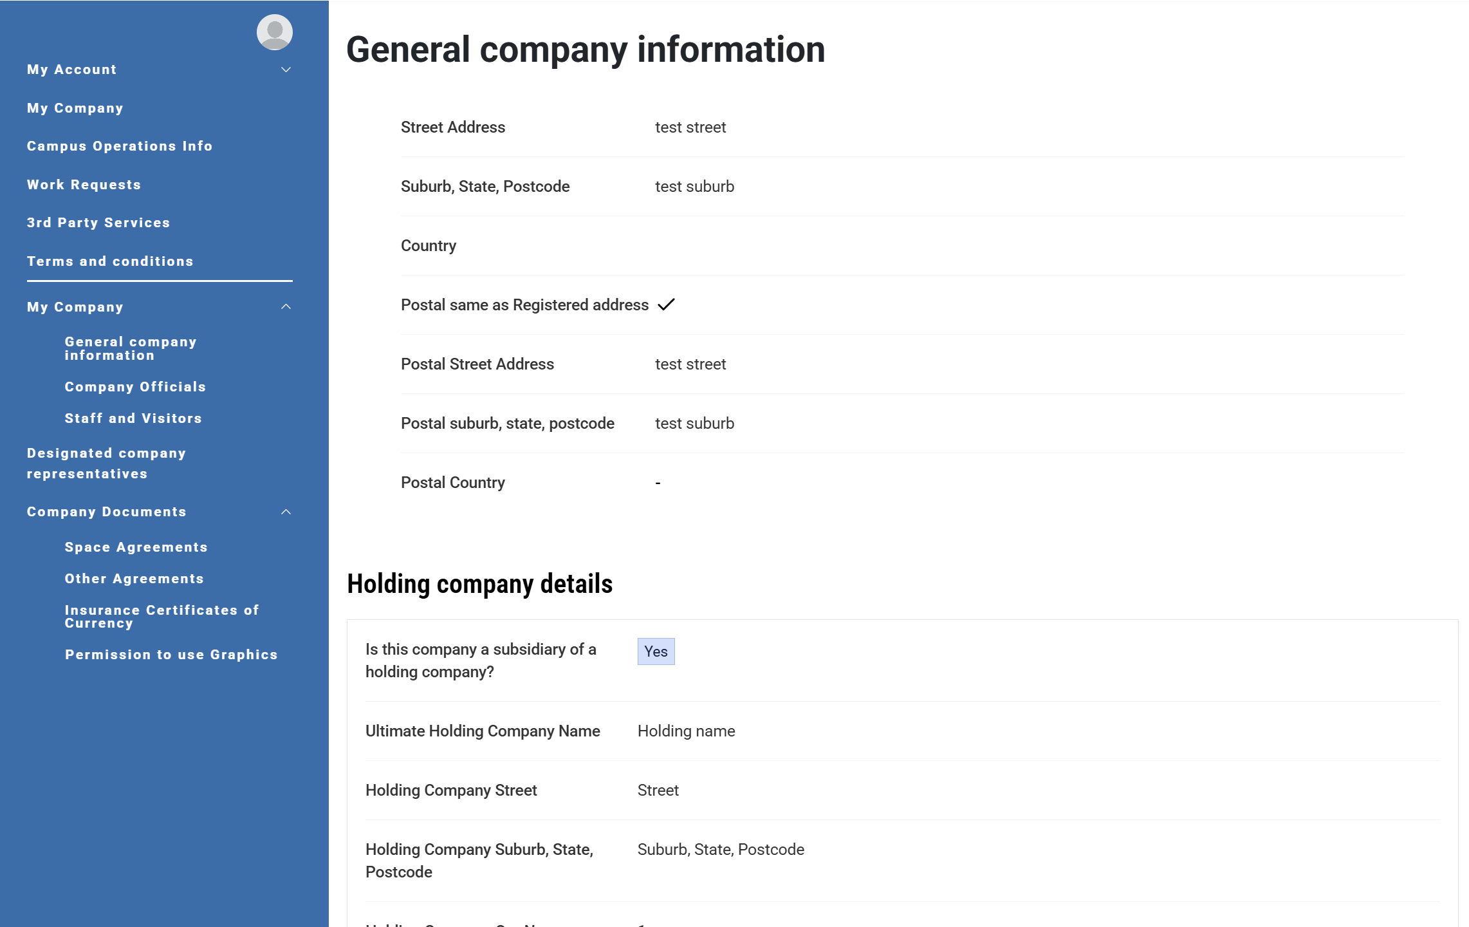Collapse the My Company section chevron

[286, 307]
